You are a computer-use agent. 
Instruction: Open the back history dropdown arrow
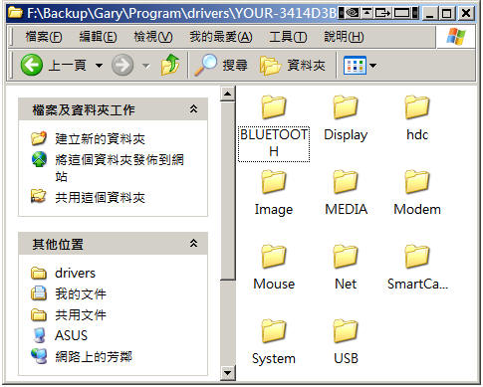point(99,66)
